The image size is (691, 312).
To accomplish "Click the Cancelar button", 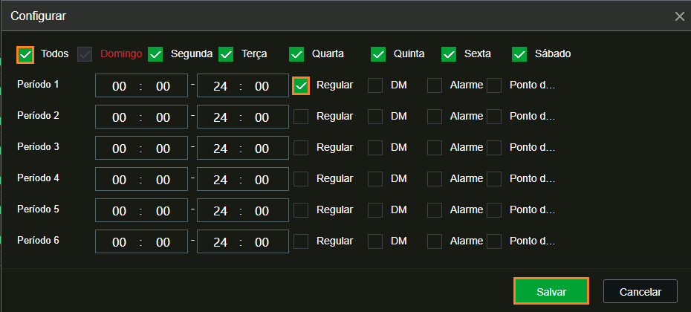I will tap(640, 291).
